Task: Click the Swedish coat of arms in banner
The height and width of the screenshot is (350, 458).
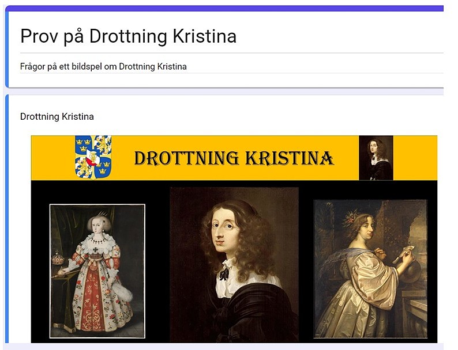Action: coord(93,157)
